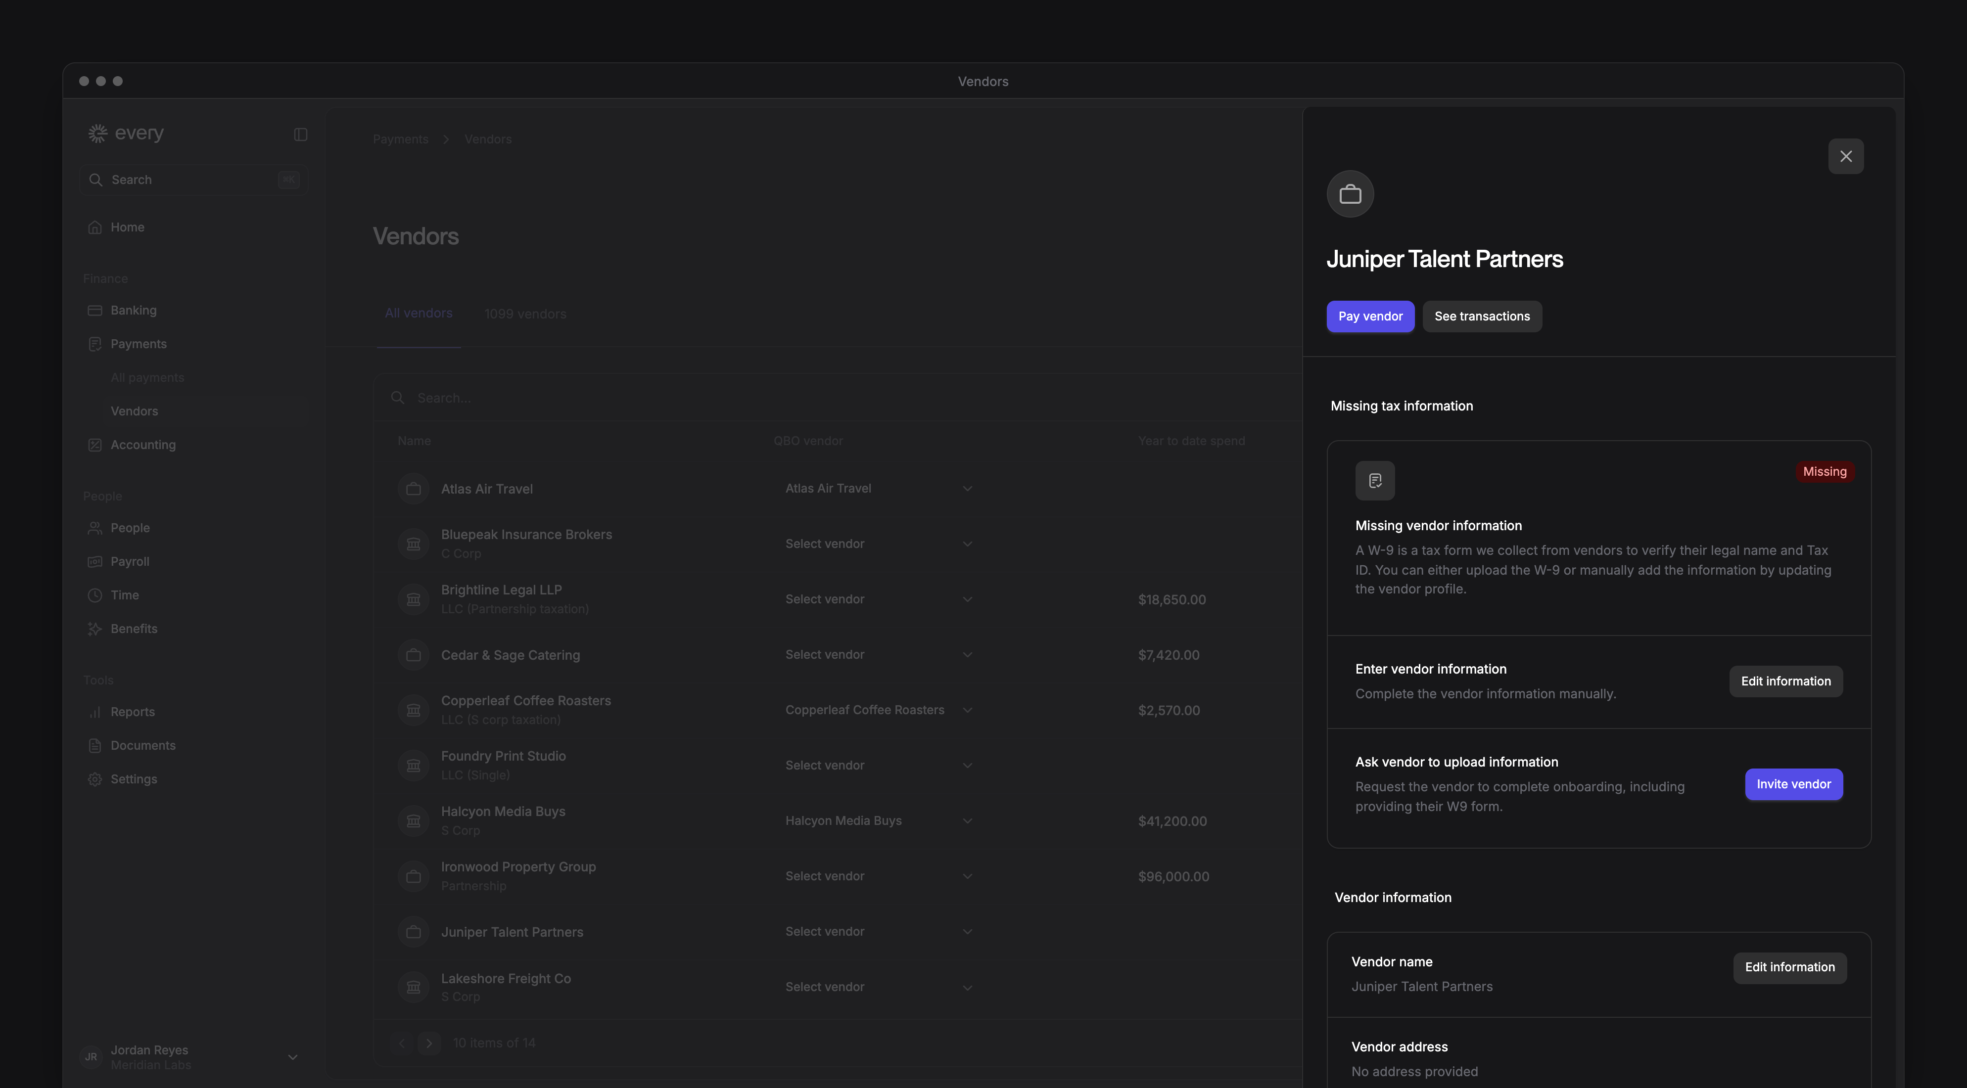Open QBO vendor dropdown for Atlas Air Travel
Viewport: 1967px width, 1088px height.
click(x=878, y=489)
